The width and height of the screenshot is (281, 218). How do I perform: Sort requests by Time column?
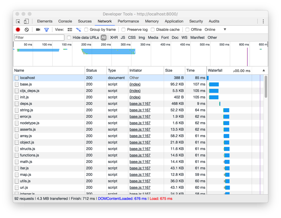coord(196,70)
